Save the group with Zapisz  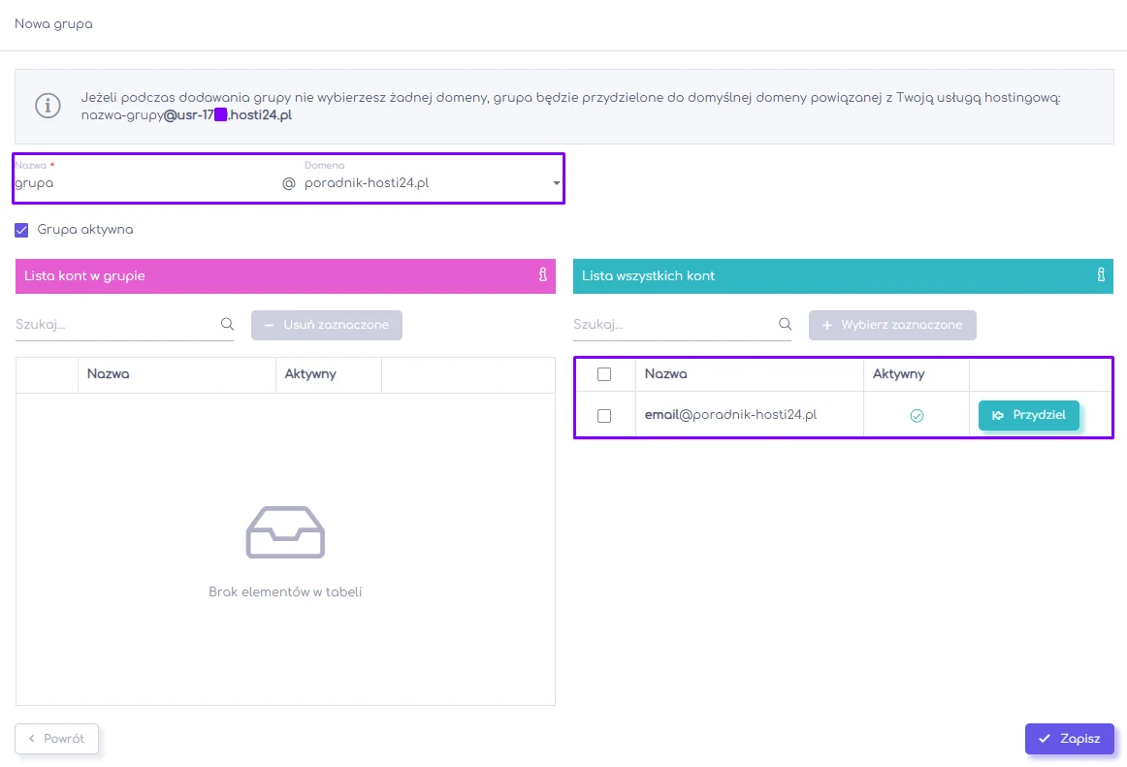(x=1070, y=739)
